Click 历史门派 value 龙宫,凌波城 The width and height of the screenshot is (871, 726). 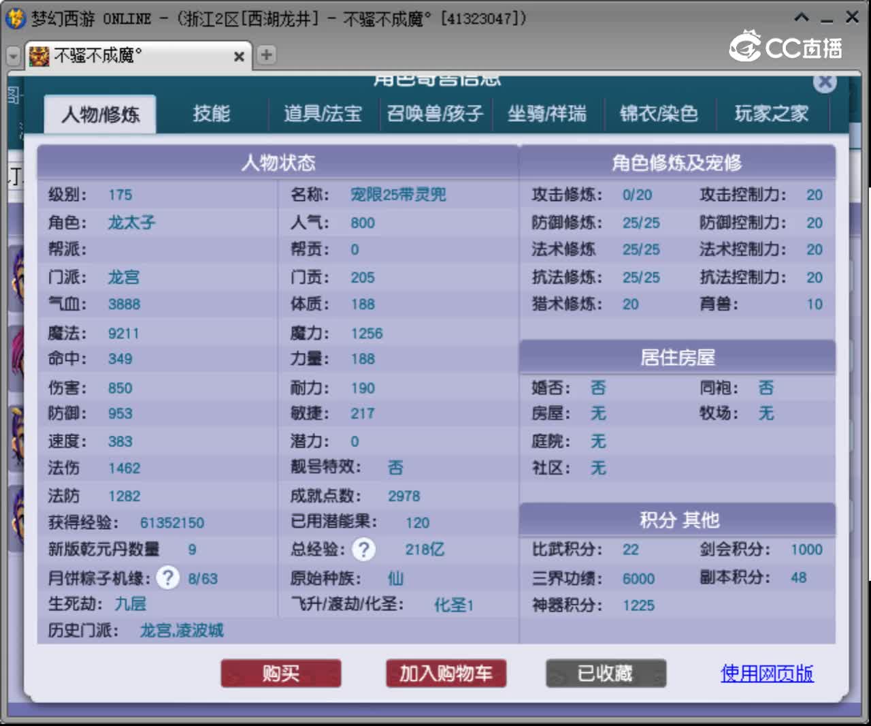pos(182,631)
